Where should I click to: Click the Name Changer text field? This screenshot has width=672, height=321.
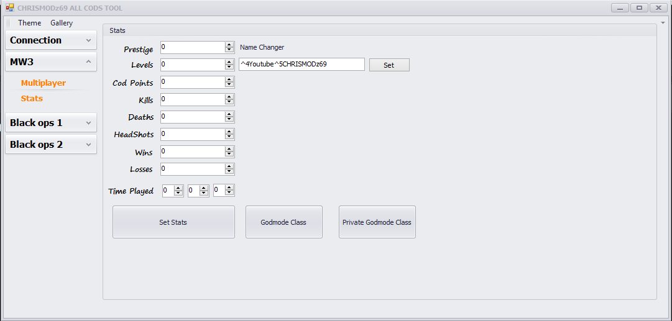pos(301,65)
